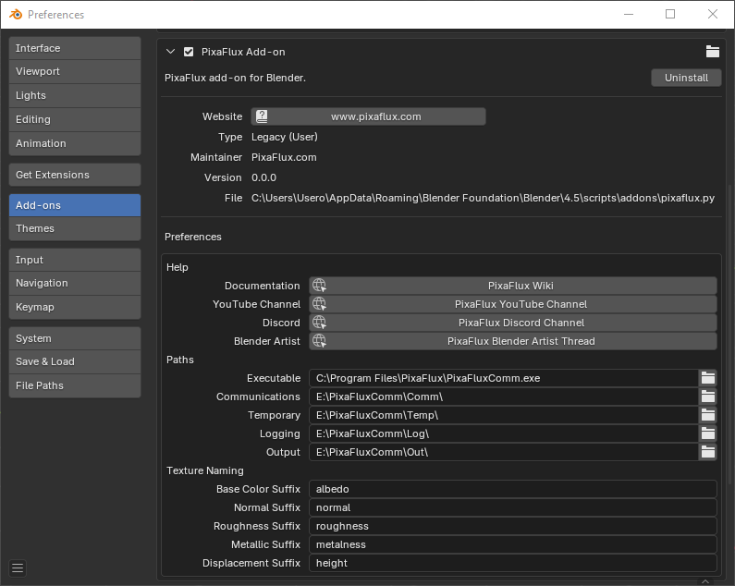Click the Uninstall button
Screen dimensions: 735x586
pyautogui.click(x=686, y=78)
